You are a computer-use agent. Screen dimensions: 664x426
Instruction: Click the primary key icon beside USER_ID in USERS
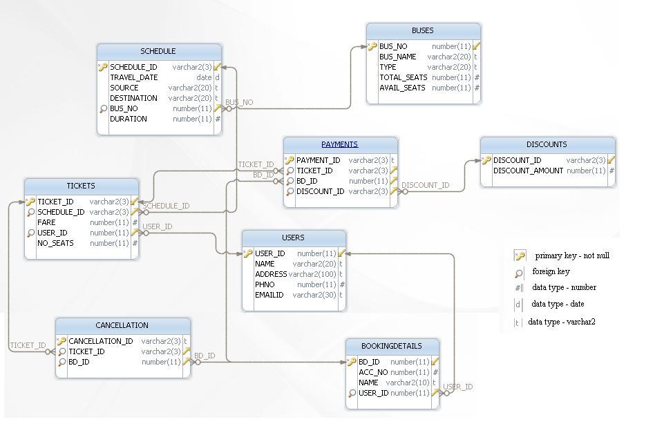[247, 253]
